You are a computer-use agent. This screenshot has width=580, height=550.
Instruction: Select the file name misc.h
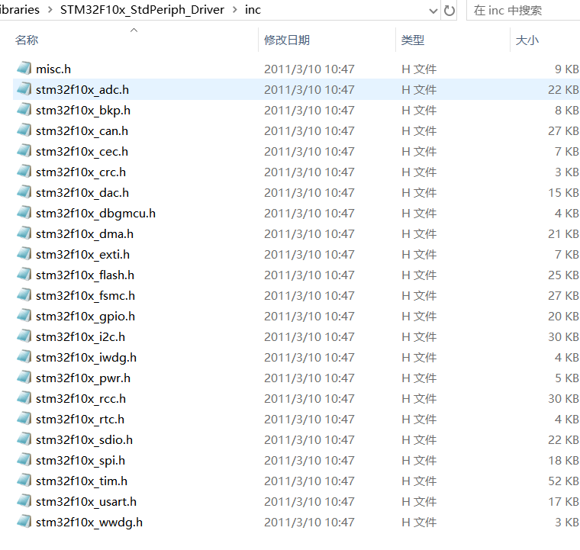click(53, 69)
